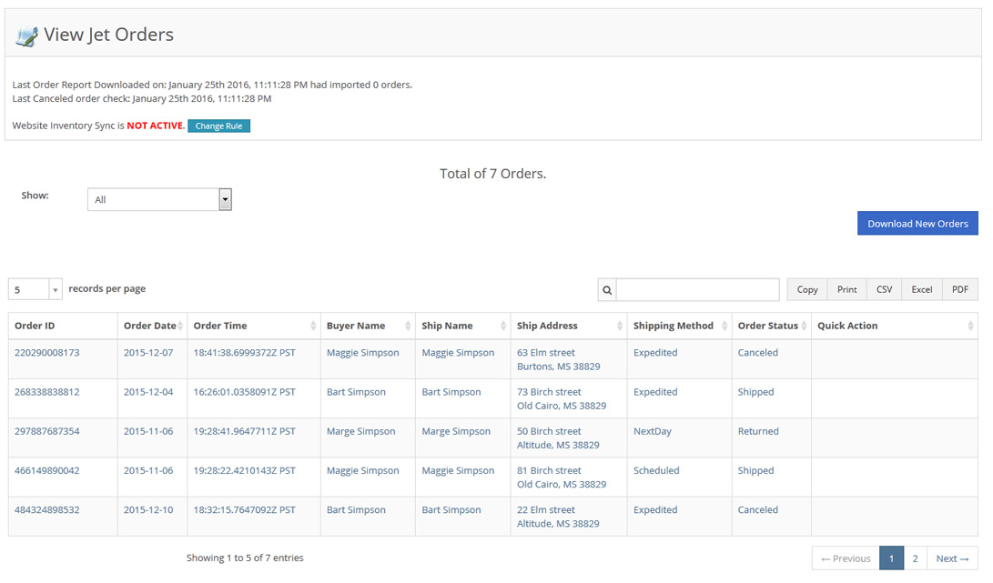Click the Previous page button

click(846, 558)
